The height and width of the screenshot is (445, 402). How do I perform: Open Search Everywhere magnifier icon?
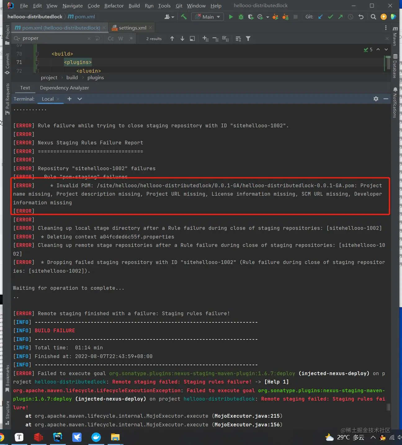tap(373, 17)
